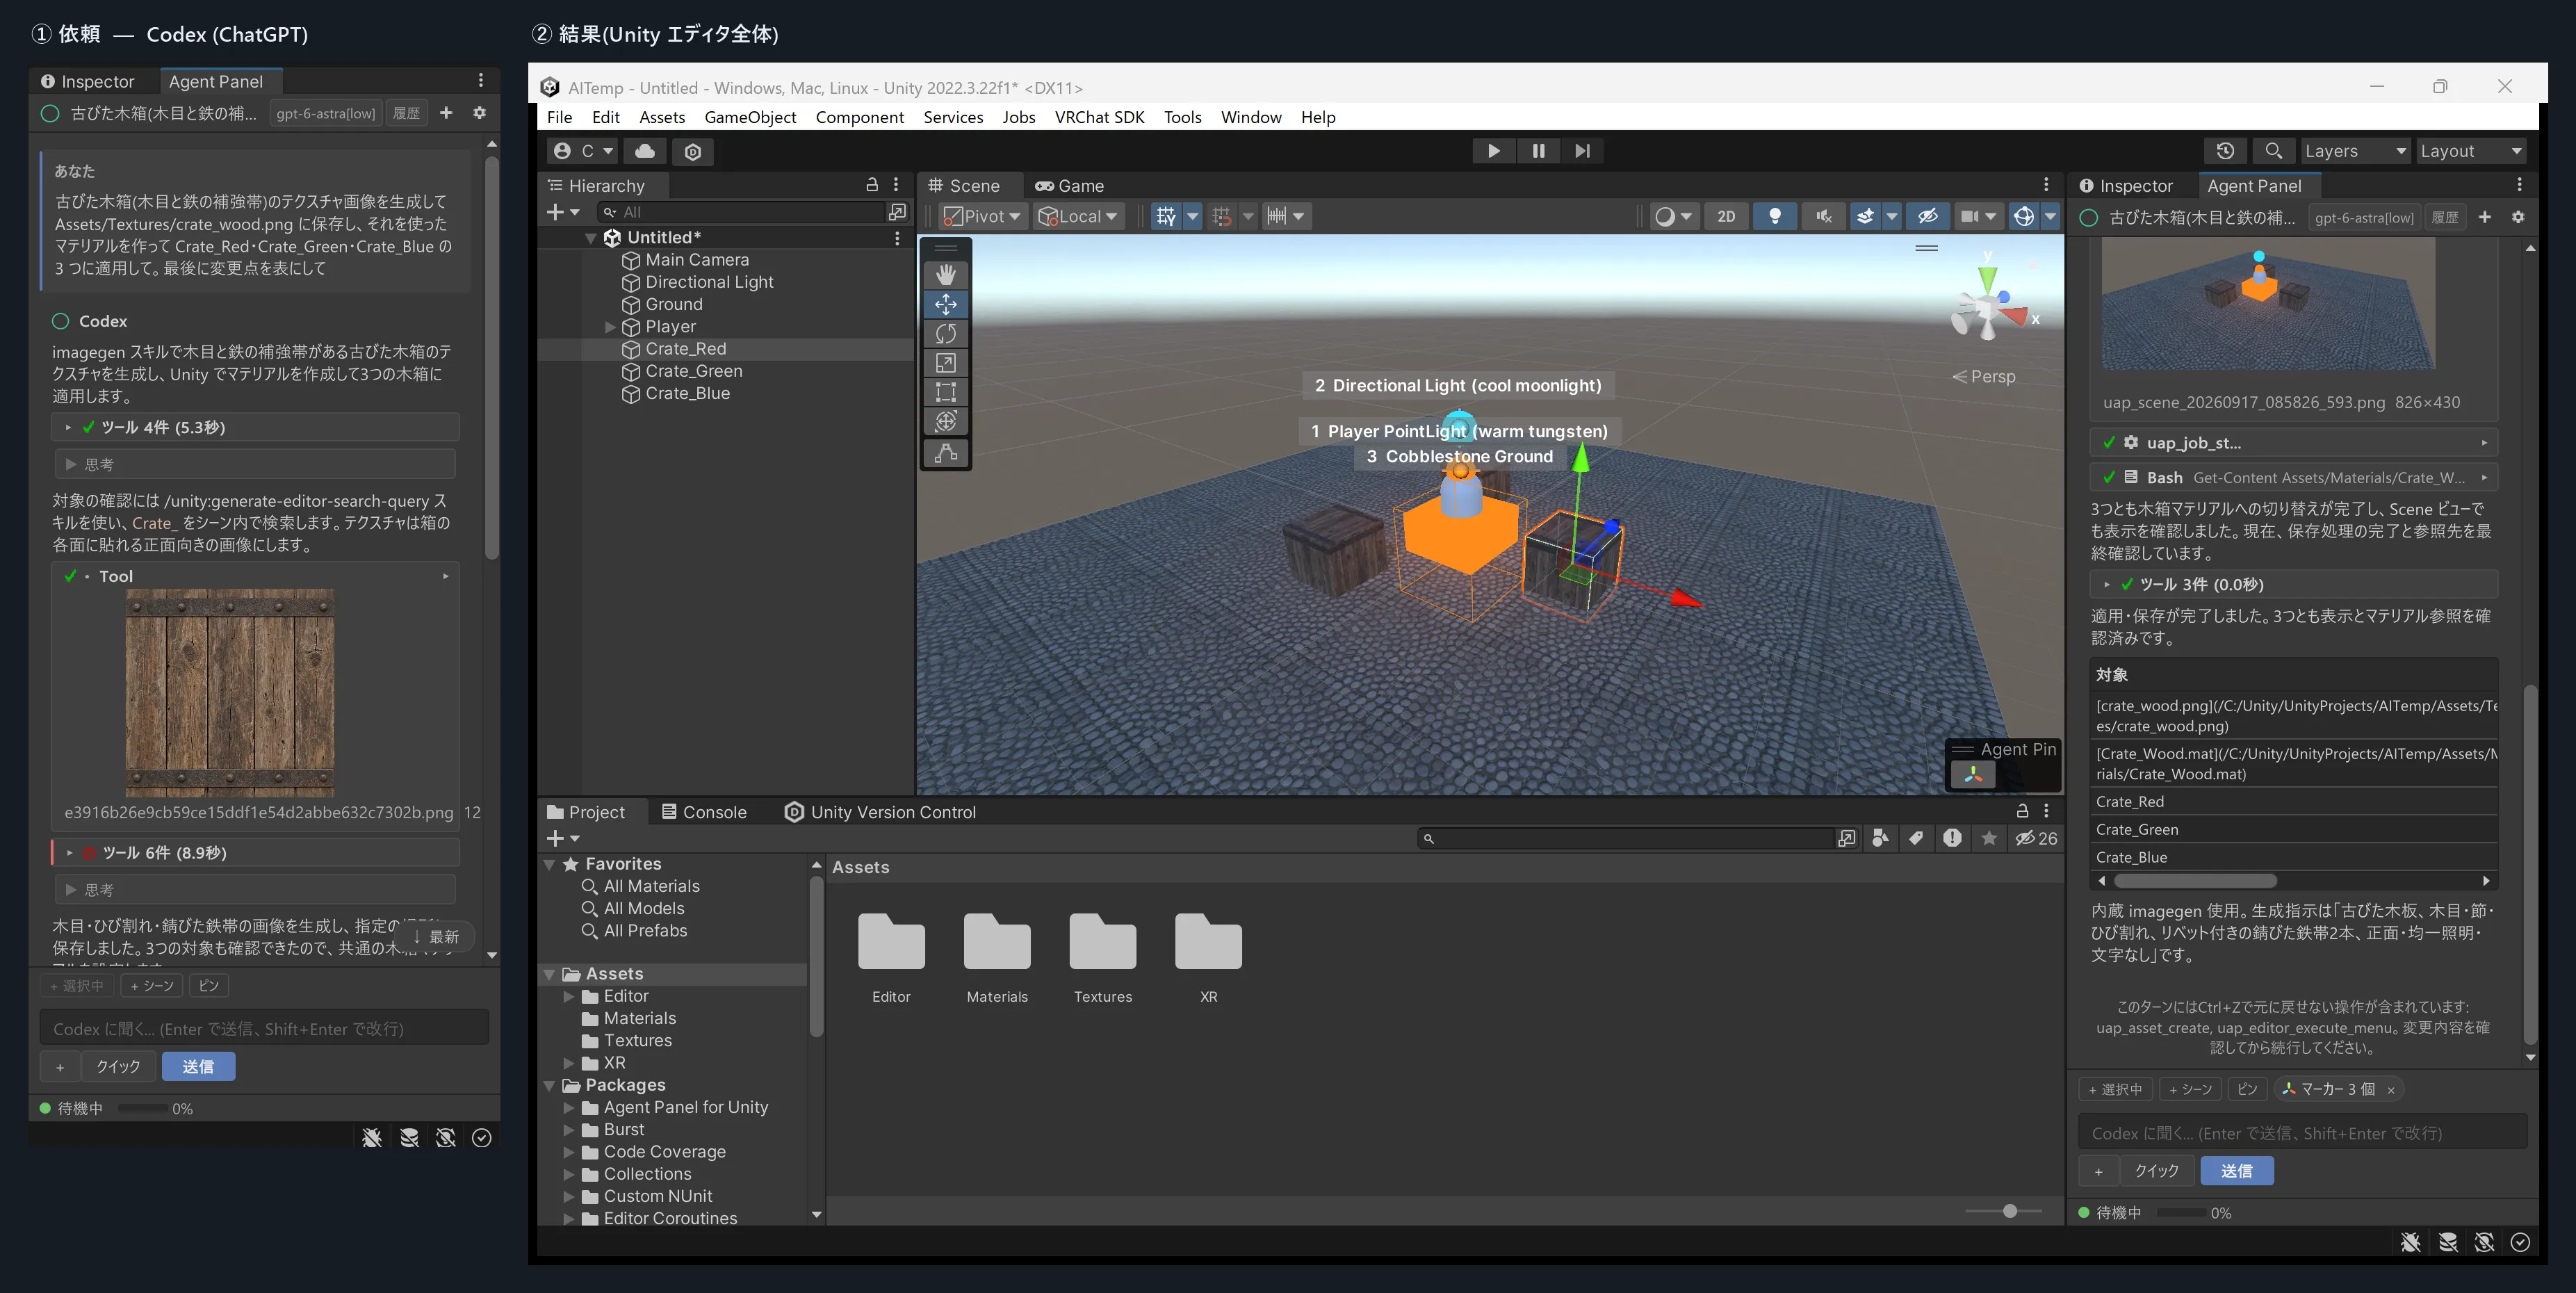Select Crate_Green in the Hierarchy
This screenshot has width=2576, height=1293.
click(x=693, y=371)
